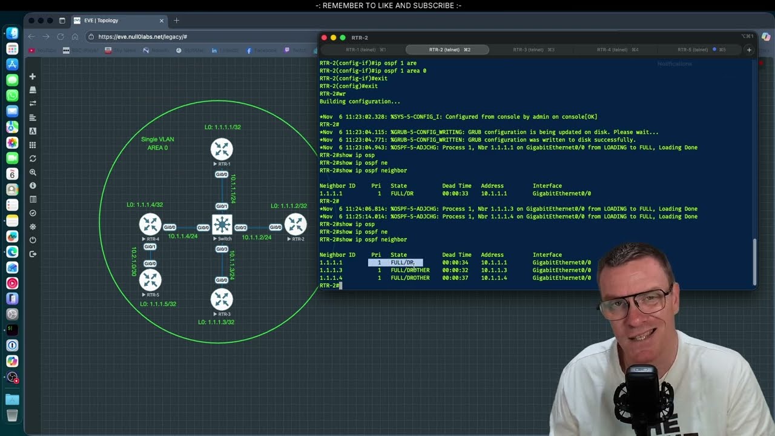
Task: Click the 'Single VLAN AREA 0' text label
Action: click(x=157, y=144)
